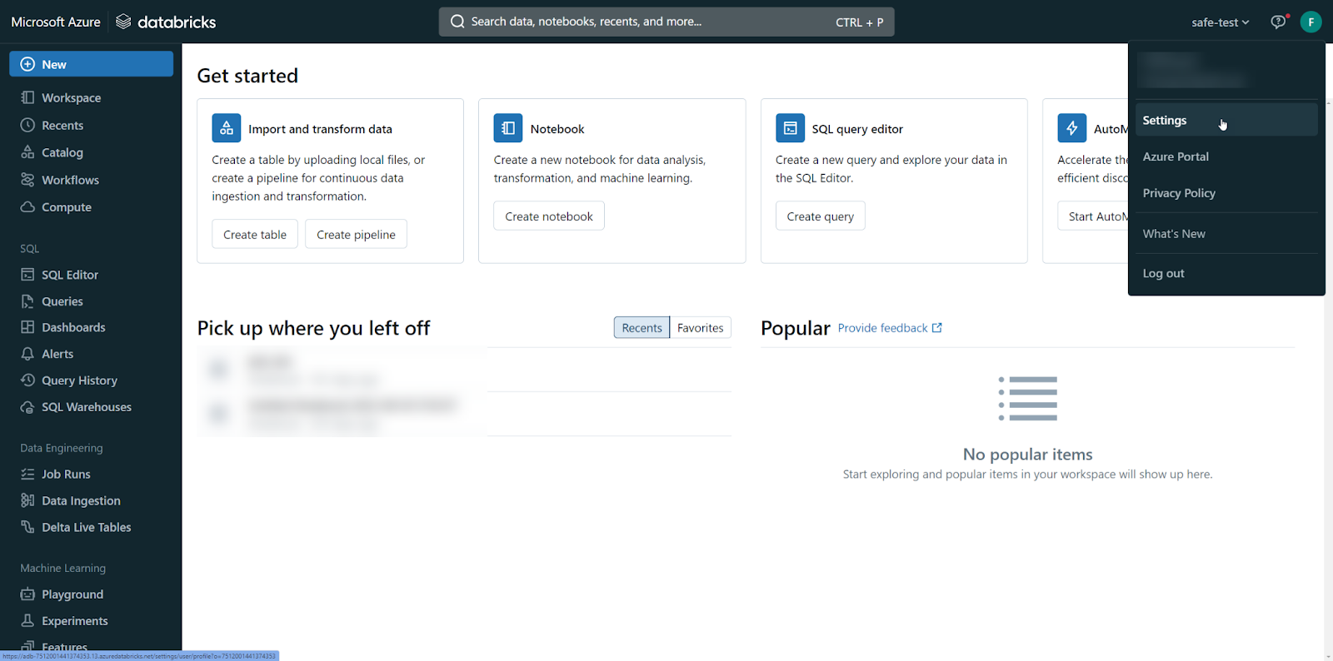
Task: Click the databricks logo in header
Action: pyautogui.click(x=166, y=22)
